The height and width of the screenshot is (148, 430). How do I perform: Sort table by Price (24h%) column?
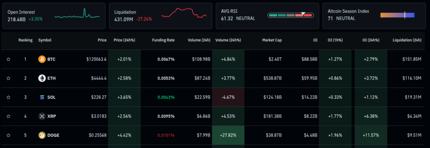[x=124, y=40]
